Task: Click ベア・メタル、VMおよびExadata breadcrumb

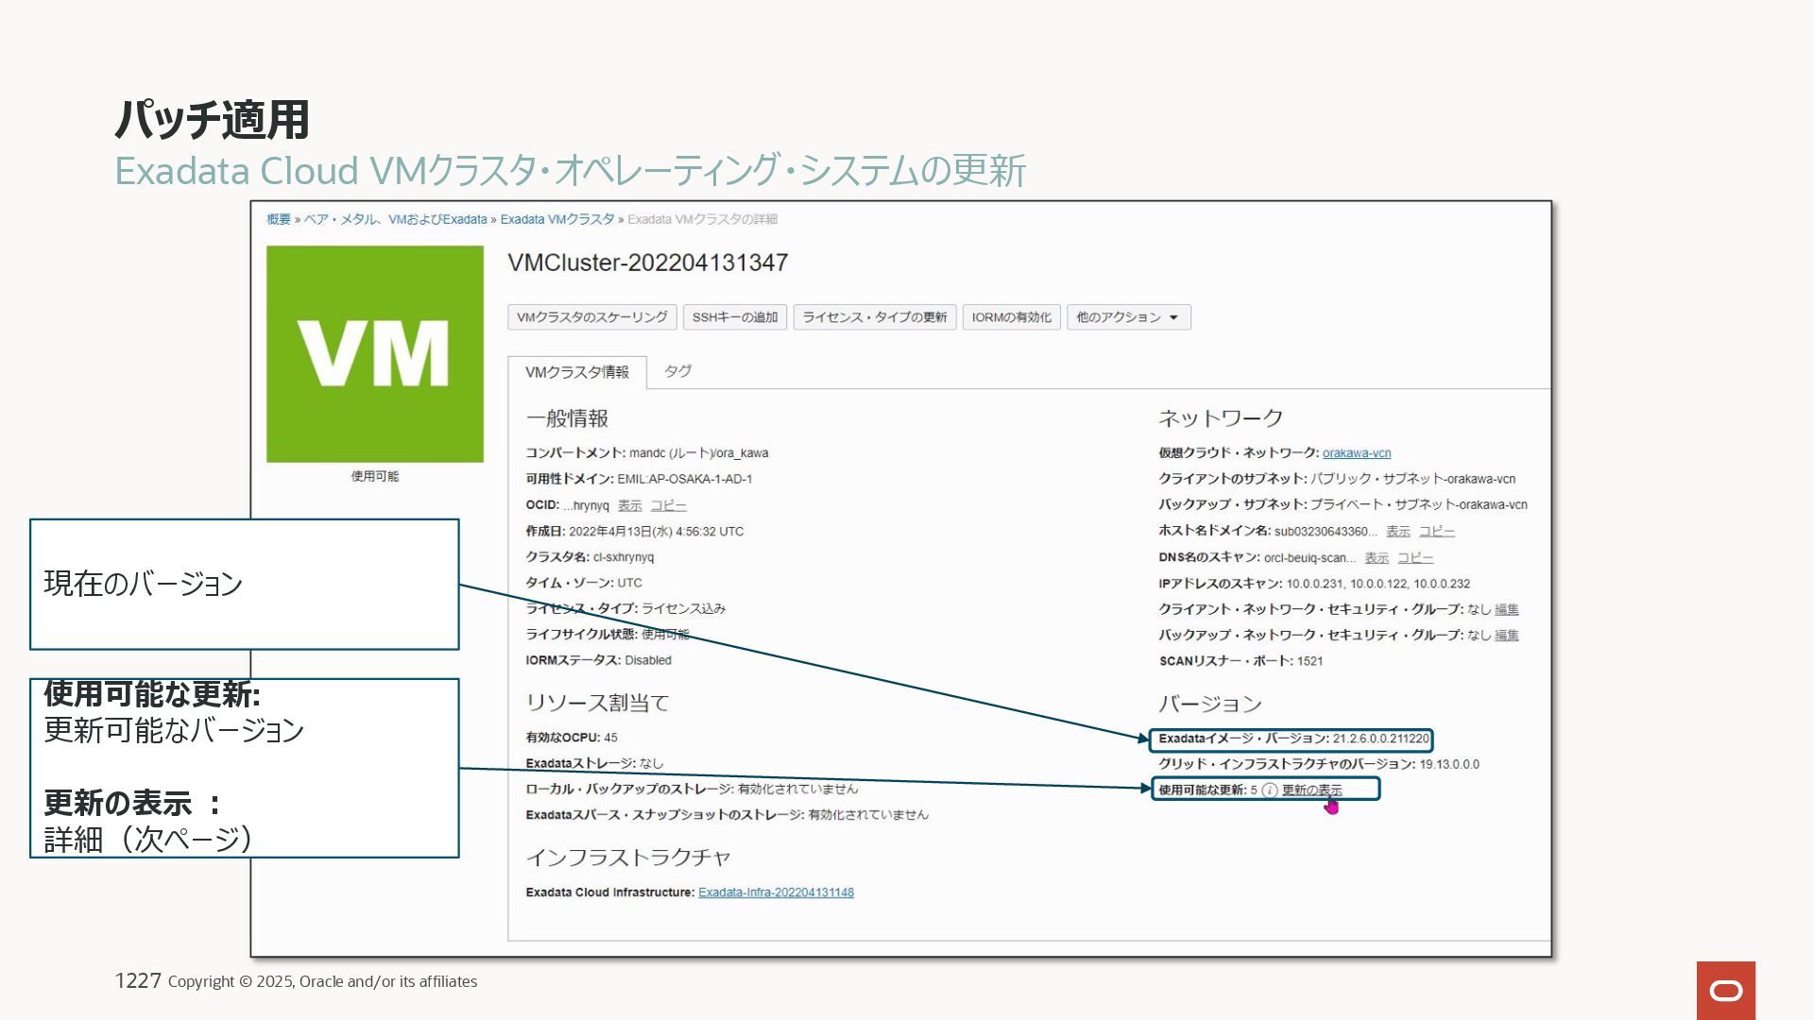Action: [x=394, y=219]
